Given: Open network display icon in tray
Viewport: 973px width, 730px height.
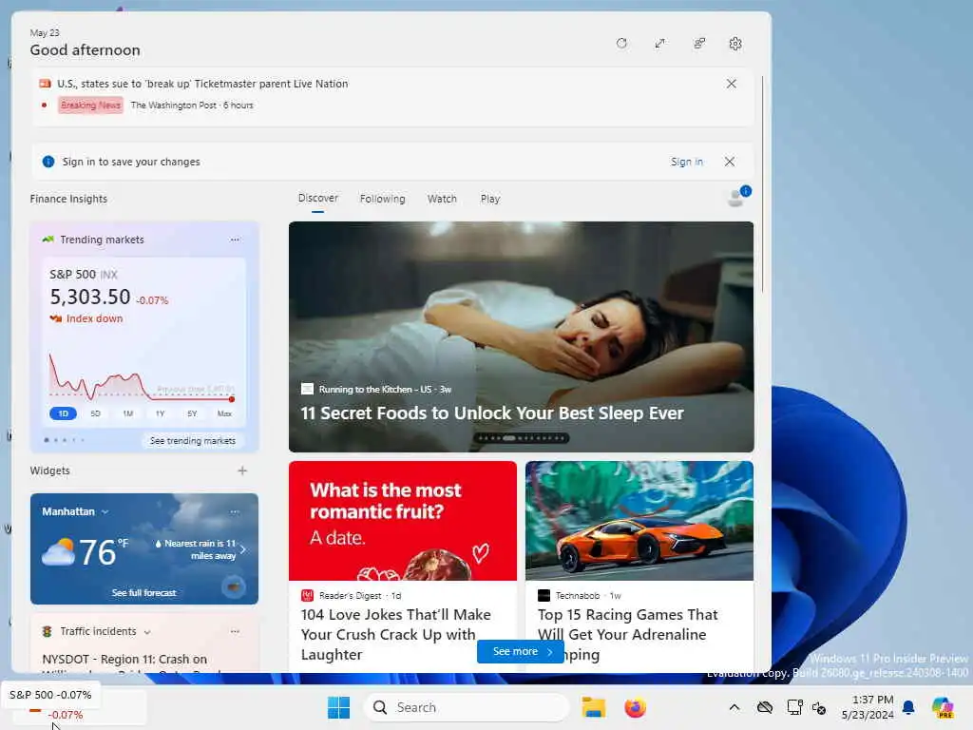Looking at the screenshot, I should click(794, 707).
